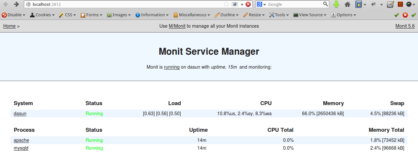Go to the browser home page icon
Screen dimensions: 418x163
(347, 4)
